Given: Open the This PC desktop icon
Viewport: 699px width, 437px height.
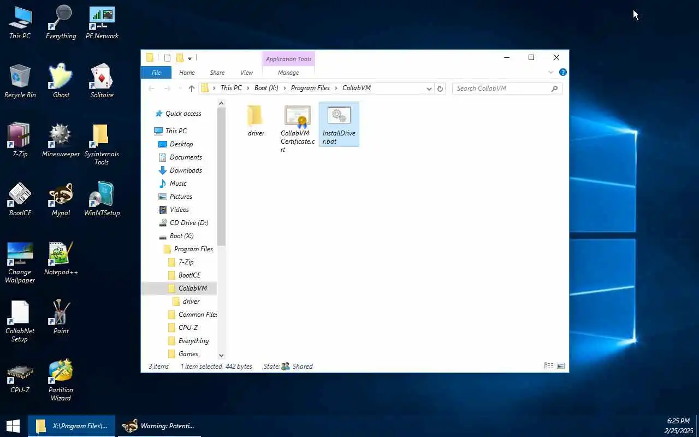Looking at the screenshot, I should click(20, 23).
